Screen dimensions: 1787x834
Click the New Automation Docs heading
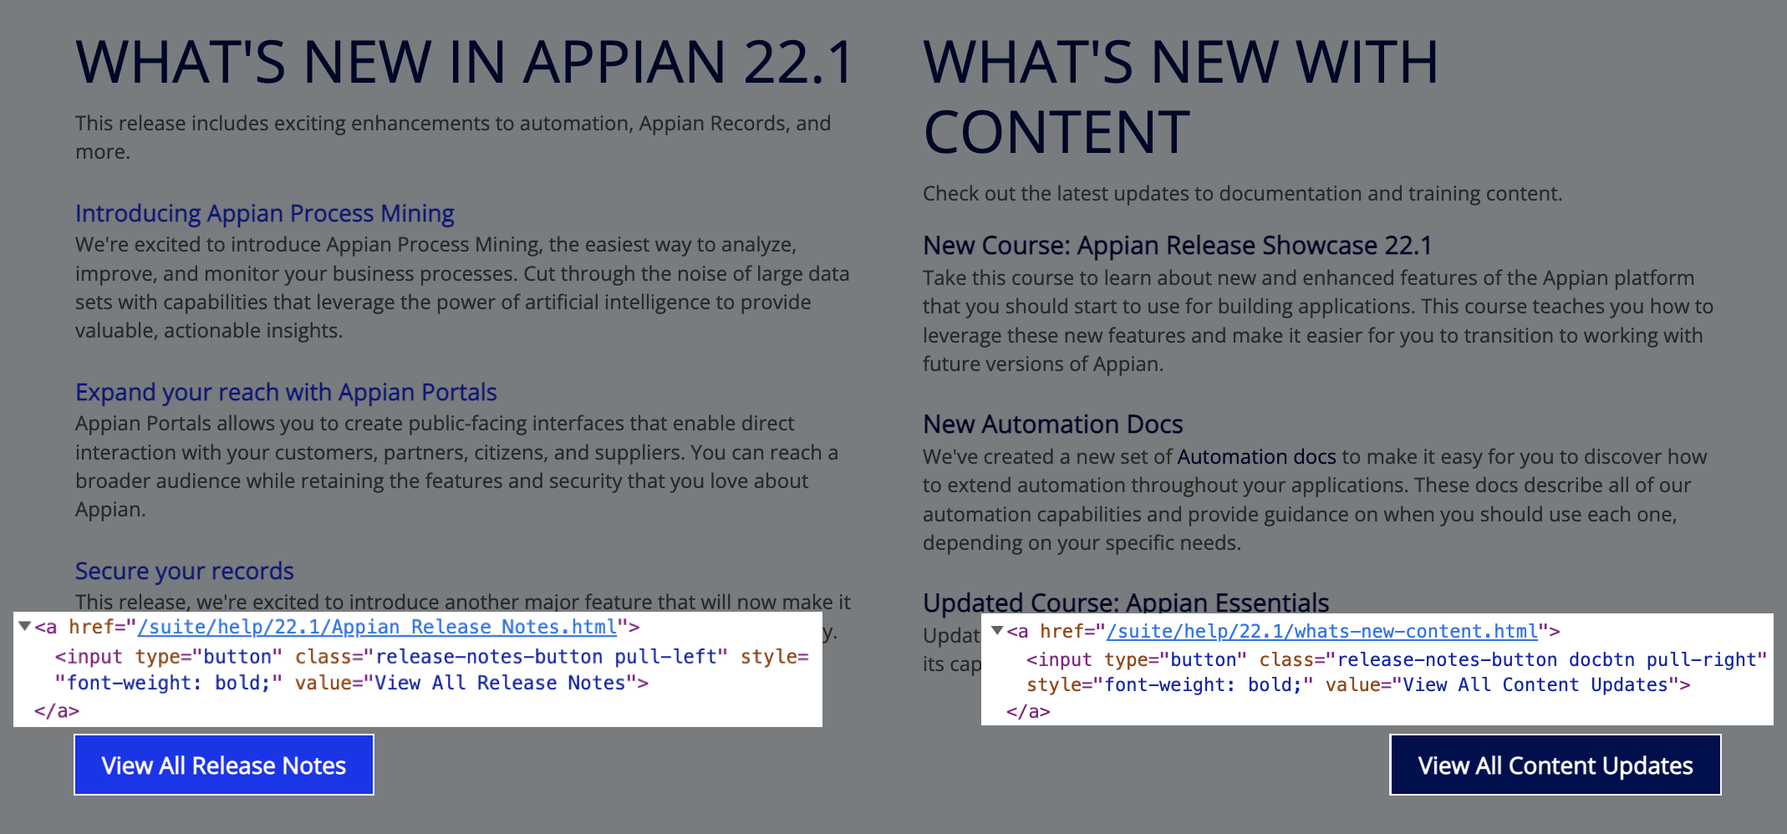tap(1052, 425)
